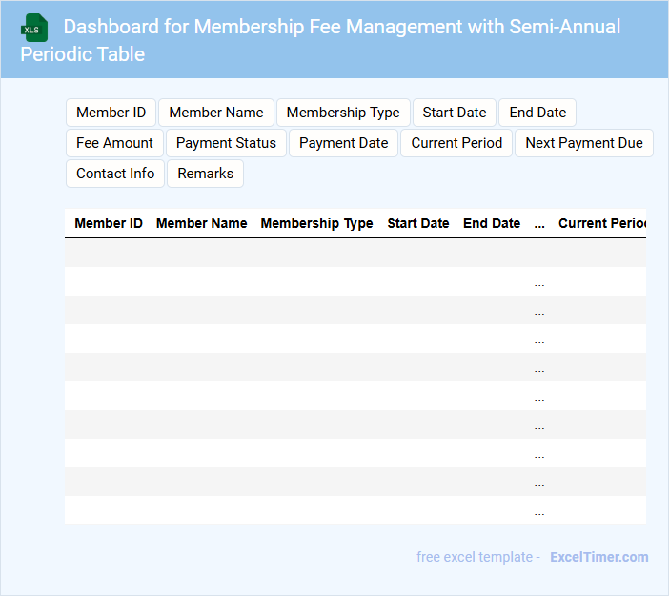Image resolution: width=669 pixels, height=596 pixels.
Task: Click the Next Payment Due tag
Action: click(x=583, y=143)
